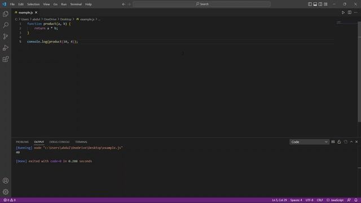Open the Terminal menu
This screenshot has height=203, width=361.
pos(76,4)
